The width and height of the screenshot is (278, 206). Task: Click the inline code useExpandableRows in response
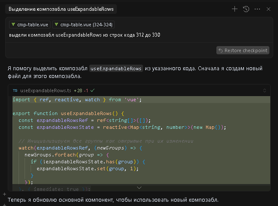pos(116,69)
